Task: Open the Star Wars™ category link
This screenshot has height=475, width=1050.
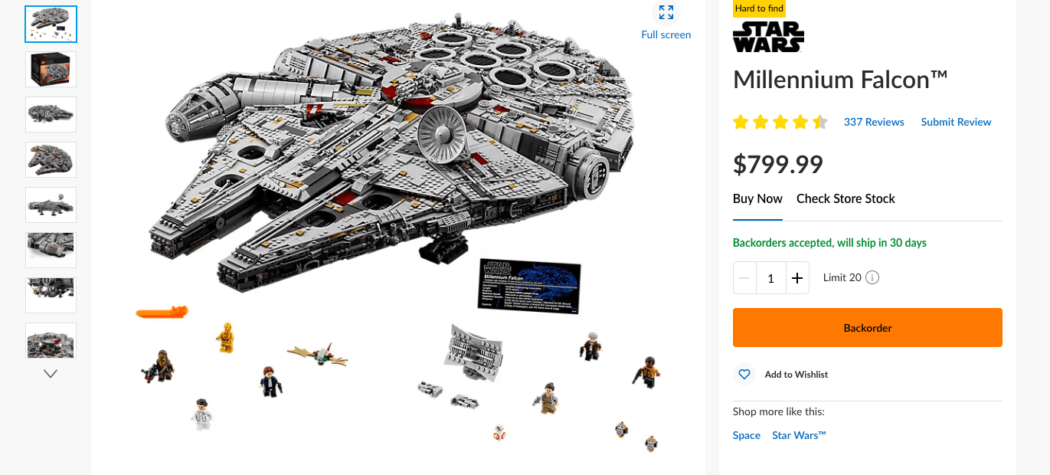Action: coord(799,435)
